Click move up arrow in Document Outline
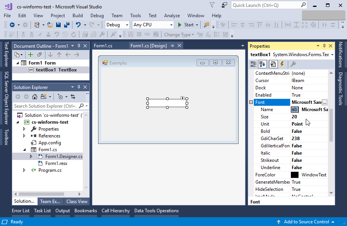This screenshot has width=347, height=226. coord(59,55)
